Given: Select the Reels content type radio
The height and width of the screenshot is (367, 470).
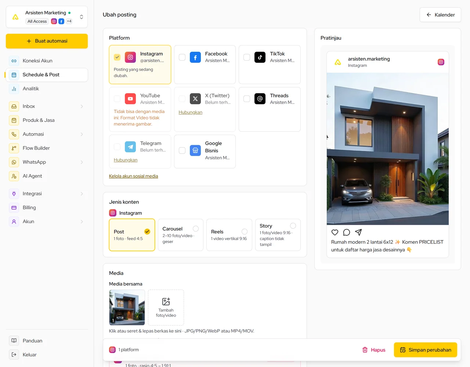Looking at the screenshot, I should 245,232.
